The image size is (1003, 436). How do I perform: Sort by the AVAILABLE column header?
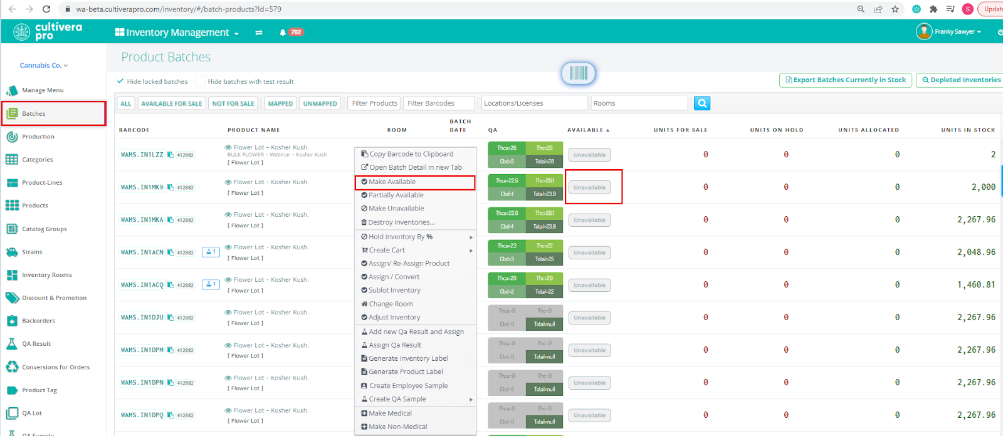pos(588,130)
